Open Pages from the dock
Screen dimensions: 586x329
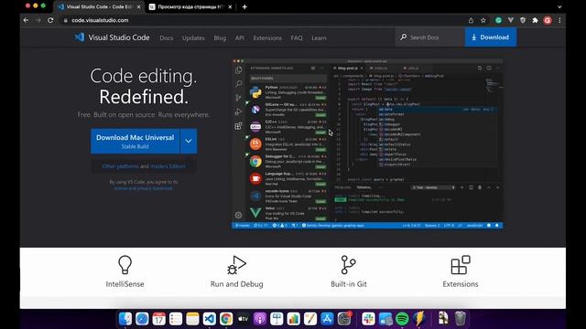tap(310, 319)
